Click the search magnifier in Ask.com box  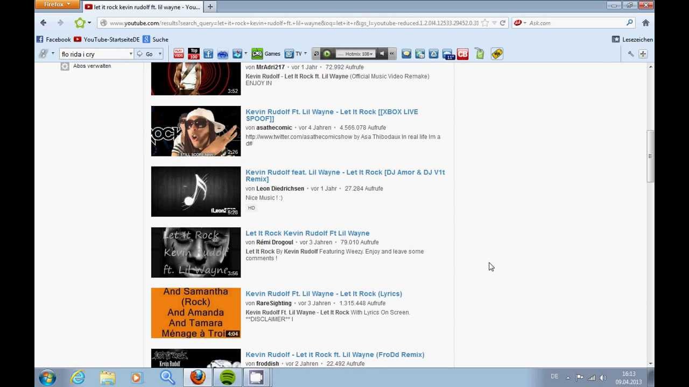(629, 23)
